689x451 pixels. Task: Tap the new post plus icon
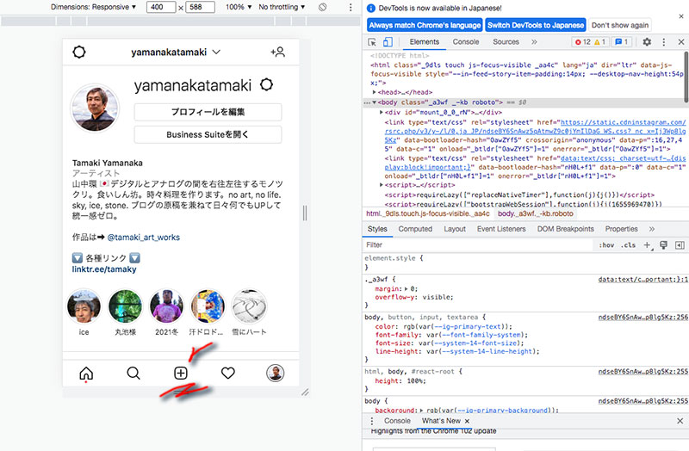(x=180, y=374)
